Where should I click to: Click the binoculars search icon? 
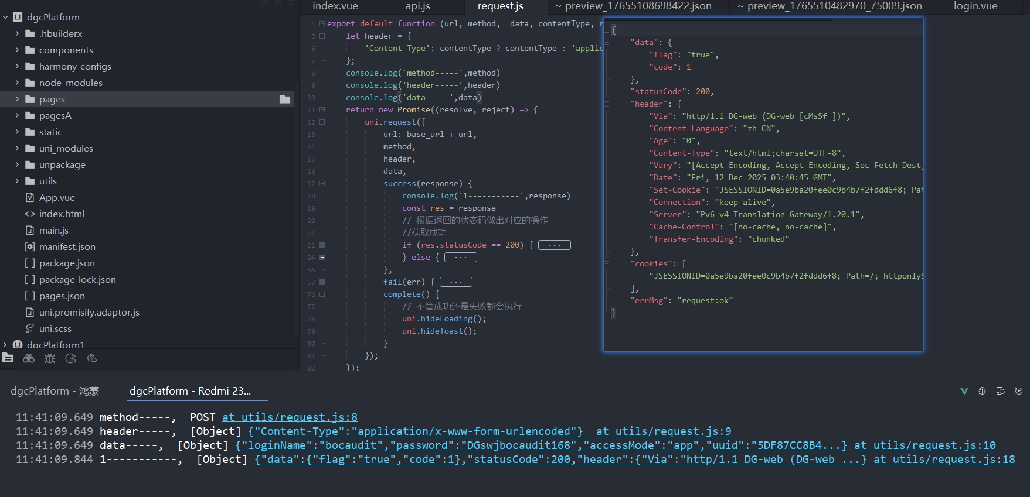pyautogui.click(x=29, y=358)
